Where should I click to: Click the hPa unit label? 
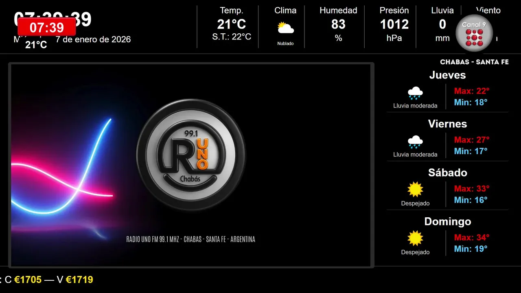(394, 38)
